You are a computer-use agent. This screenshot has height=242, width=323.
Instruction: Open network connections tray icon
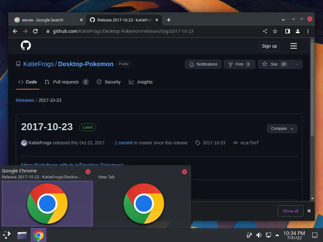pyautogui.click(x=268, y=235)
